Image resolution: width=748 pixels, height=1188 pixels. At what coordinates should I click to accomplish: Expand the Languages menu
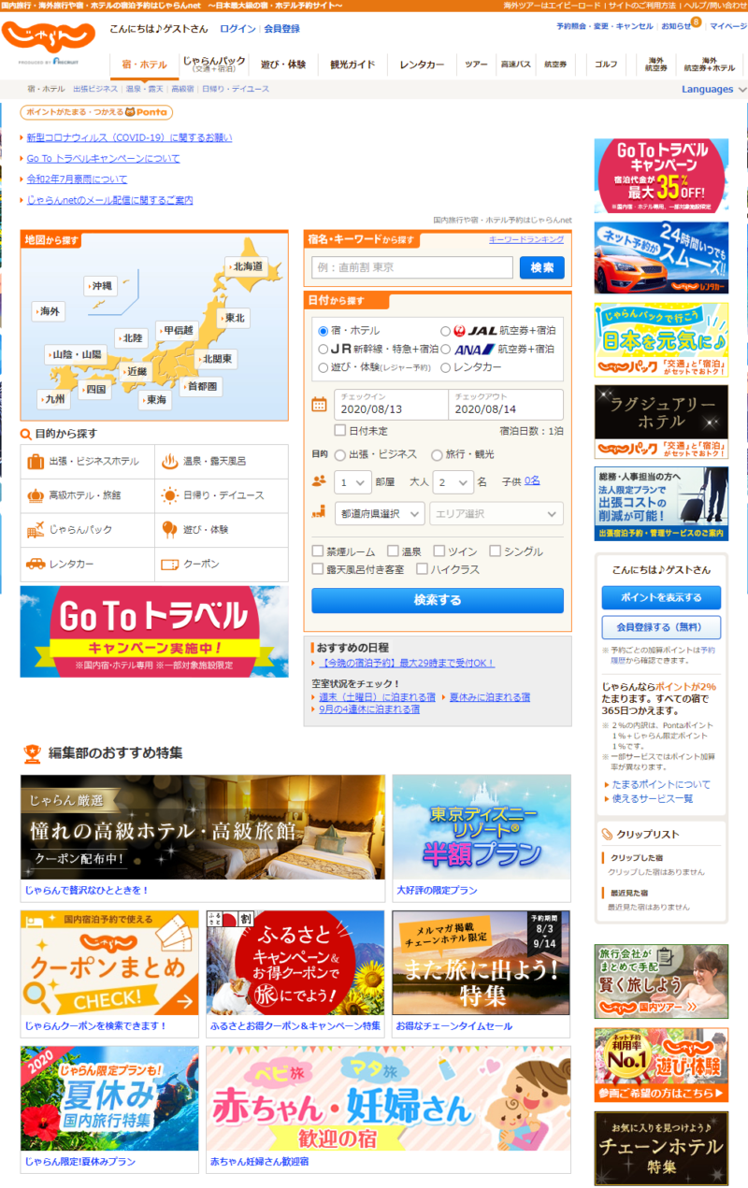point(714,90)
